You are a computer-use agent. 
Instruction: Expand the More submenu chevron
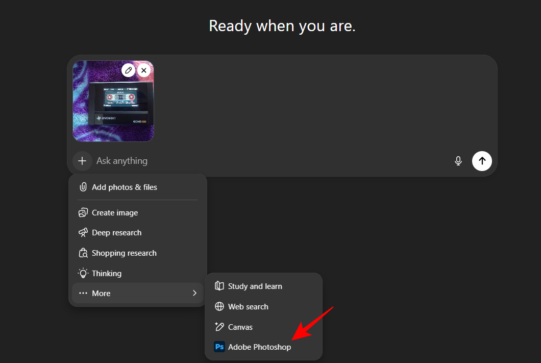click(x=194, y=293)
